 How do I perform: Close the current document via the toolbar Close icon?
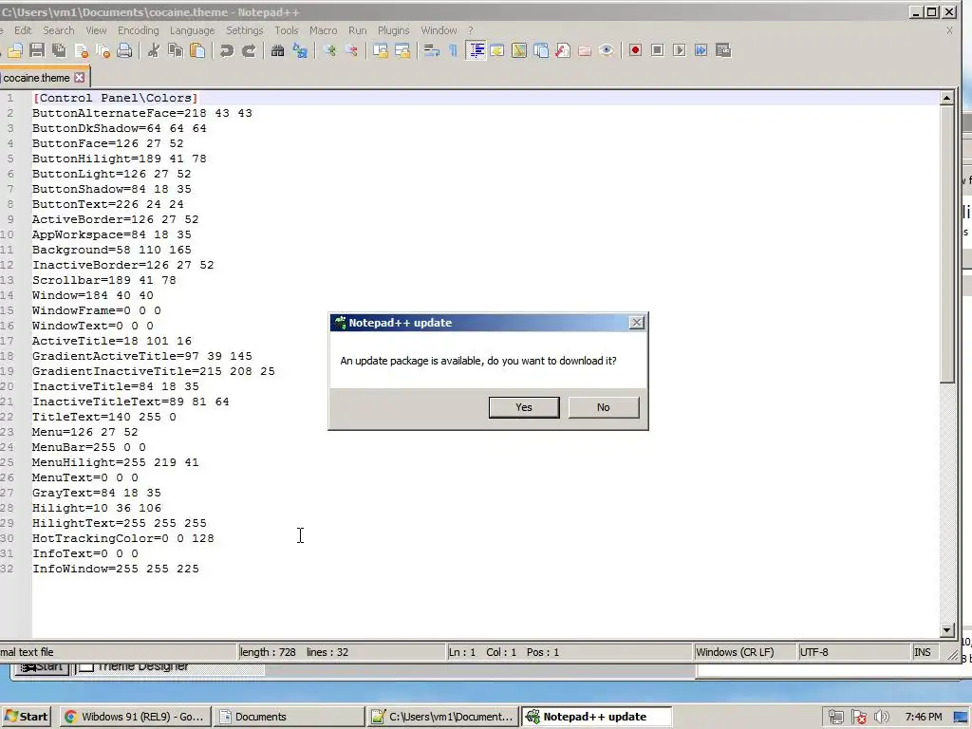(x=82, y=51)
